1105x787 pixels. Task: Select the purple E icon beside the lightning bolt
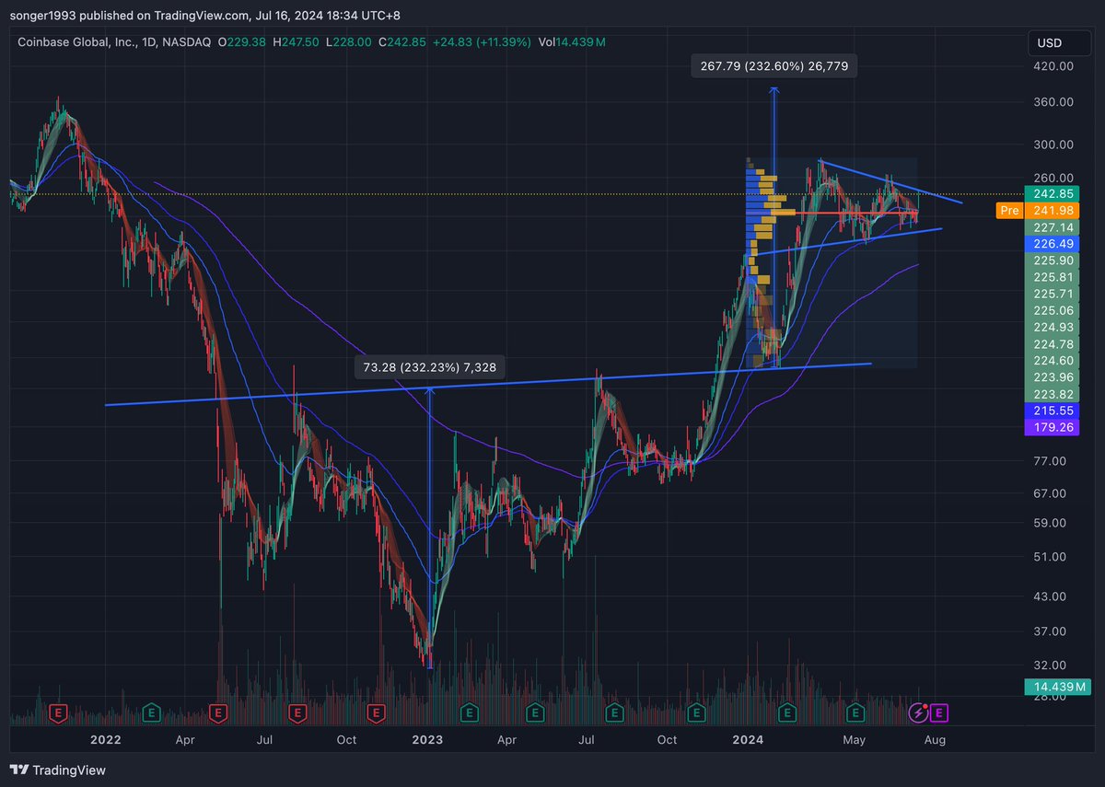(x=939, y=713)
